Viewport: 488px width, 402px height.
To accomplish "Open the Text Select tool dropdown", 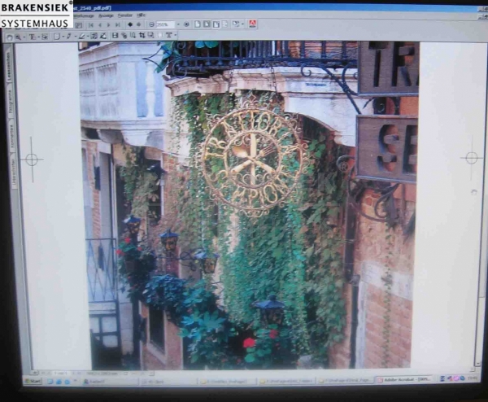I will [x=38, y=37].
